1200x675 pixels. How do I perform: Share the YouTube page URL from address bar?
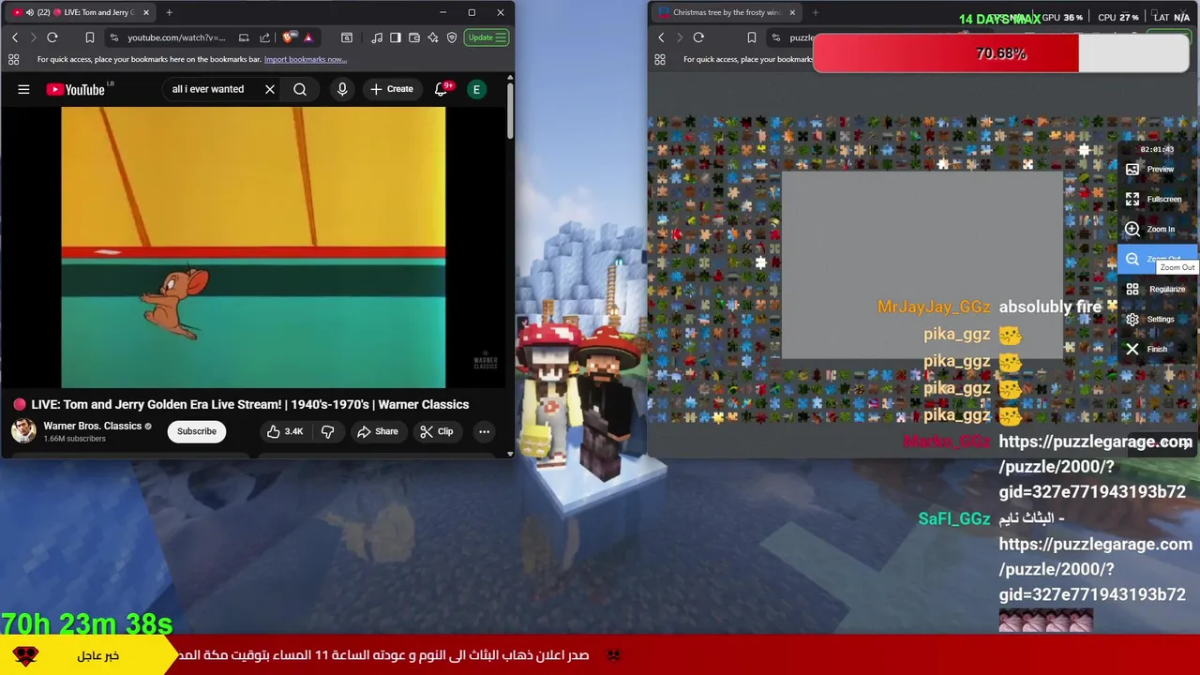[x=264, y=37]
